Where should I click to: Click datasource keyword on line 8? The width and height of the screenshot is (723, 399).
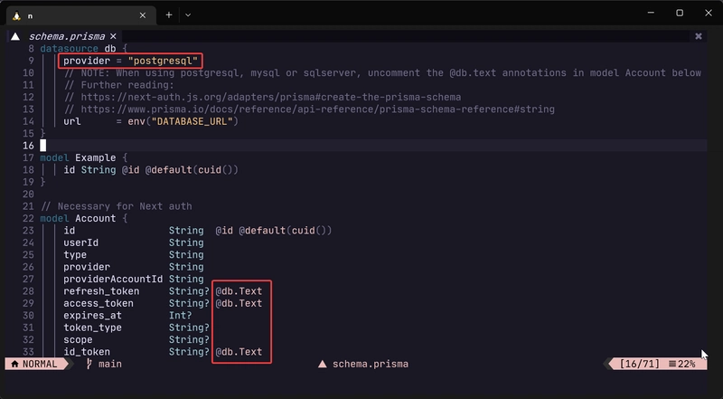coord(70,49)
